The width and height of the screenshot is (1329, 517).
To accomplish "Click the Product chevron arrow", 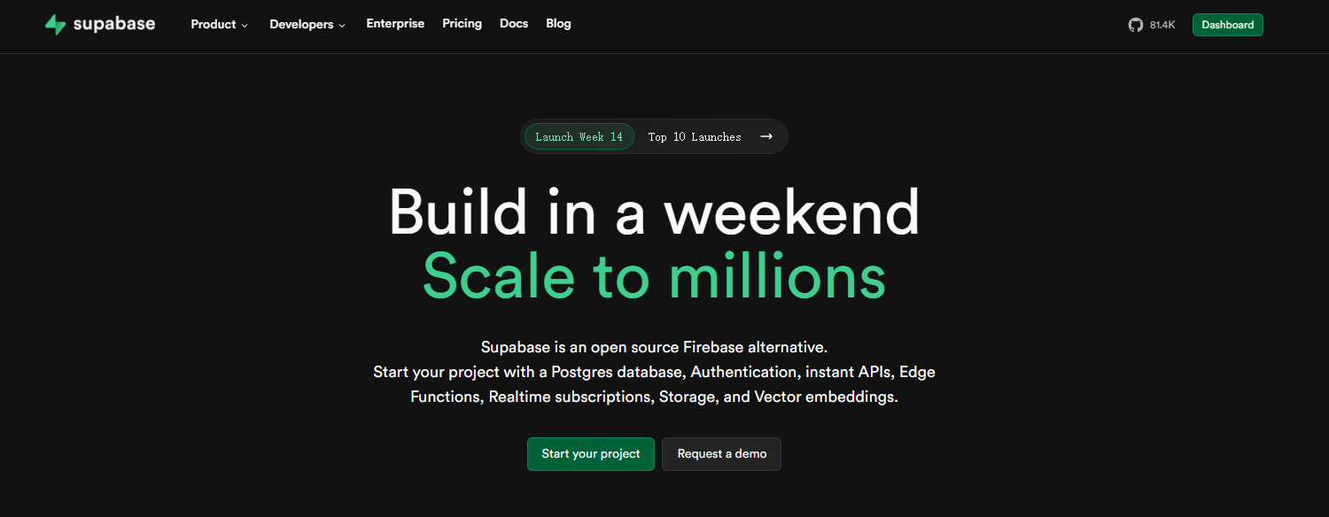I will (245, 26).
